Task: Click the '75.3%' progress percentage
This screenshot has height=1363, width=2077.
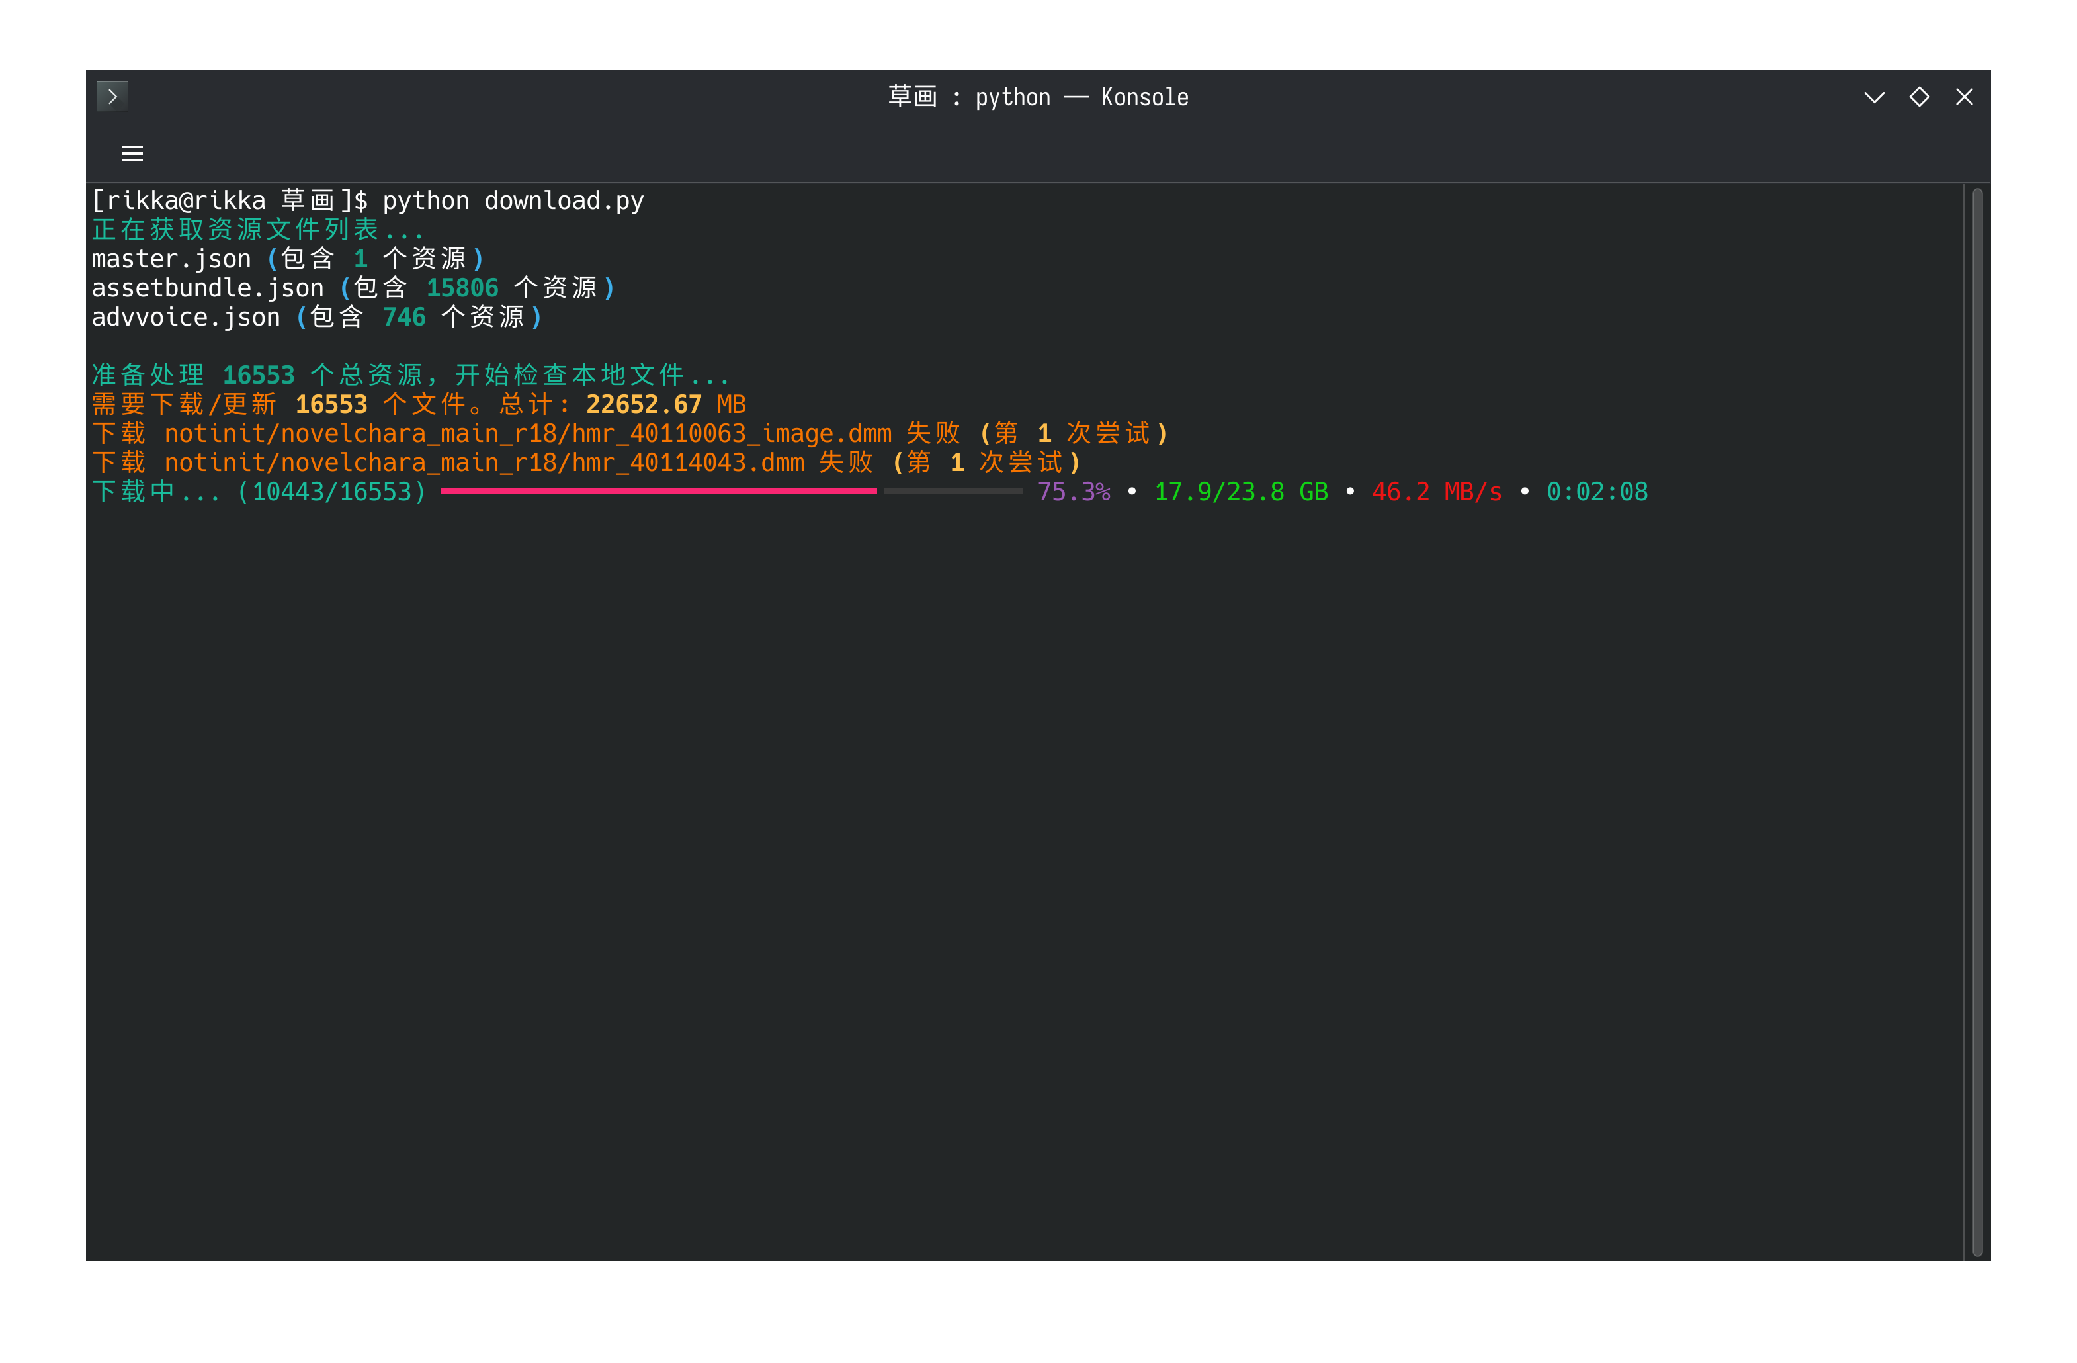Action: (x=1074, y=492)
